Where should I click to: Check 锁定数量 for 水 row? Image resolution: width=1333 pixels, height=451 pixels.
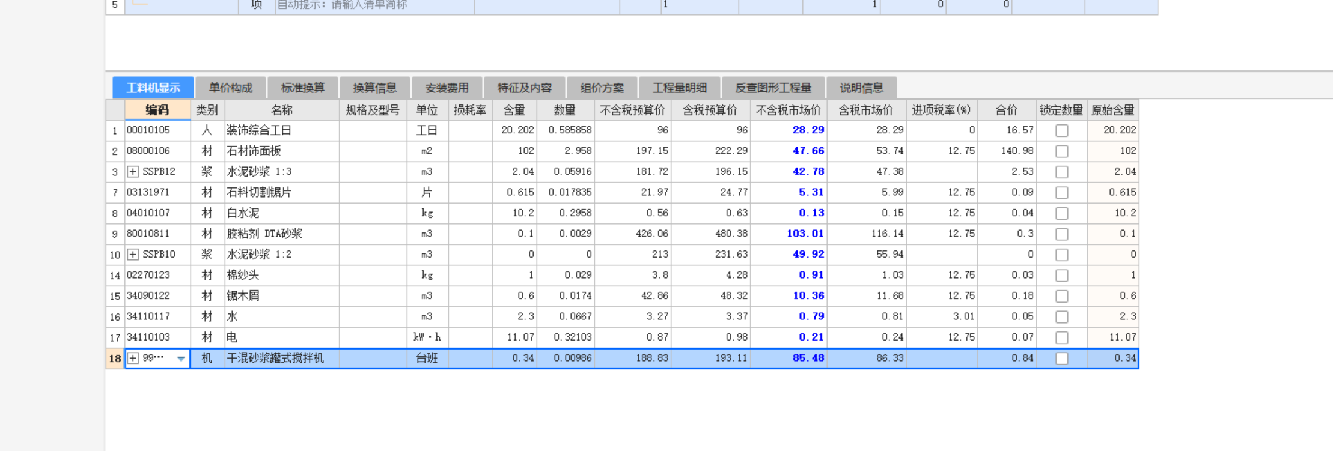1062,316
